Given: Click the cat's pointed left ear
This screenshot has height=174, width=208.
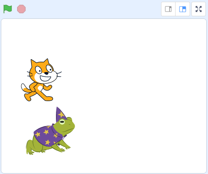Looking at the screenshot, I should coord(34,63).
